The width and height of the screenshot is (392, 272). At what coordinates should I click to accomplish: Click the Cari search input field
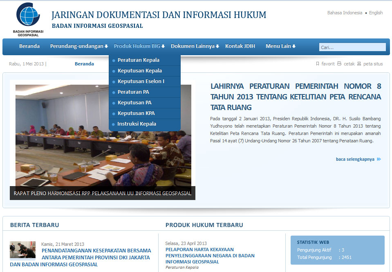pos(352,47)
